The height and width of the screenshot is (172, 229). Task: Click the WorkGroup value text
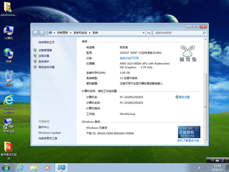pos(127,114)
